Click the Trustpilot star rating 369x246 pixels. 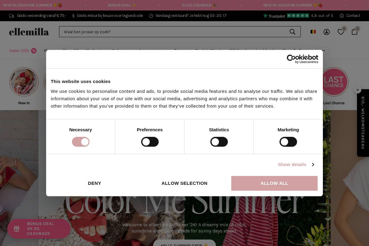[x=298, y=16]
